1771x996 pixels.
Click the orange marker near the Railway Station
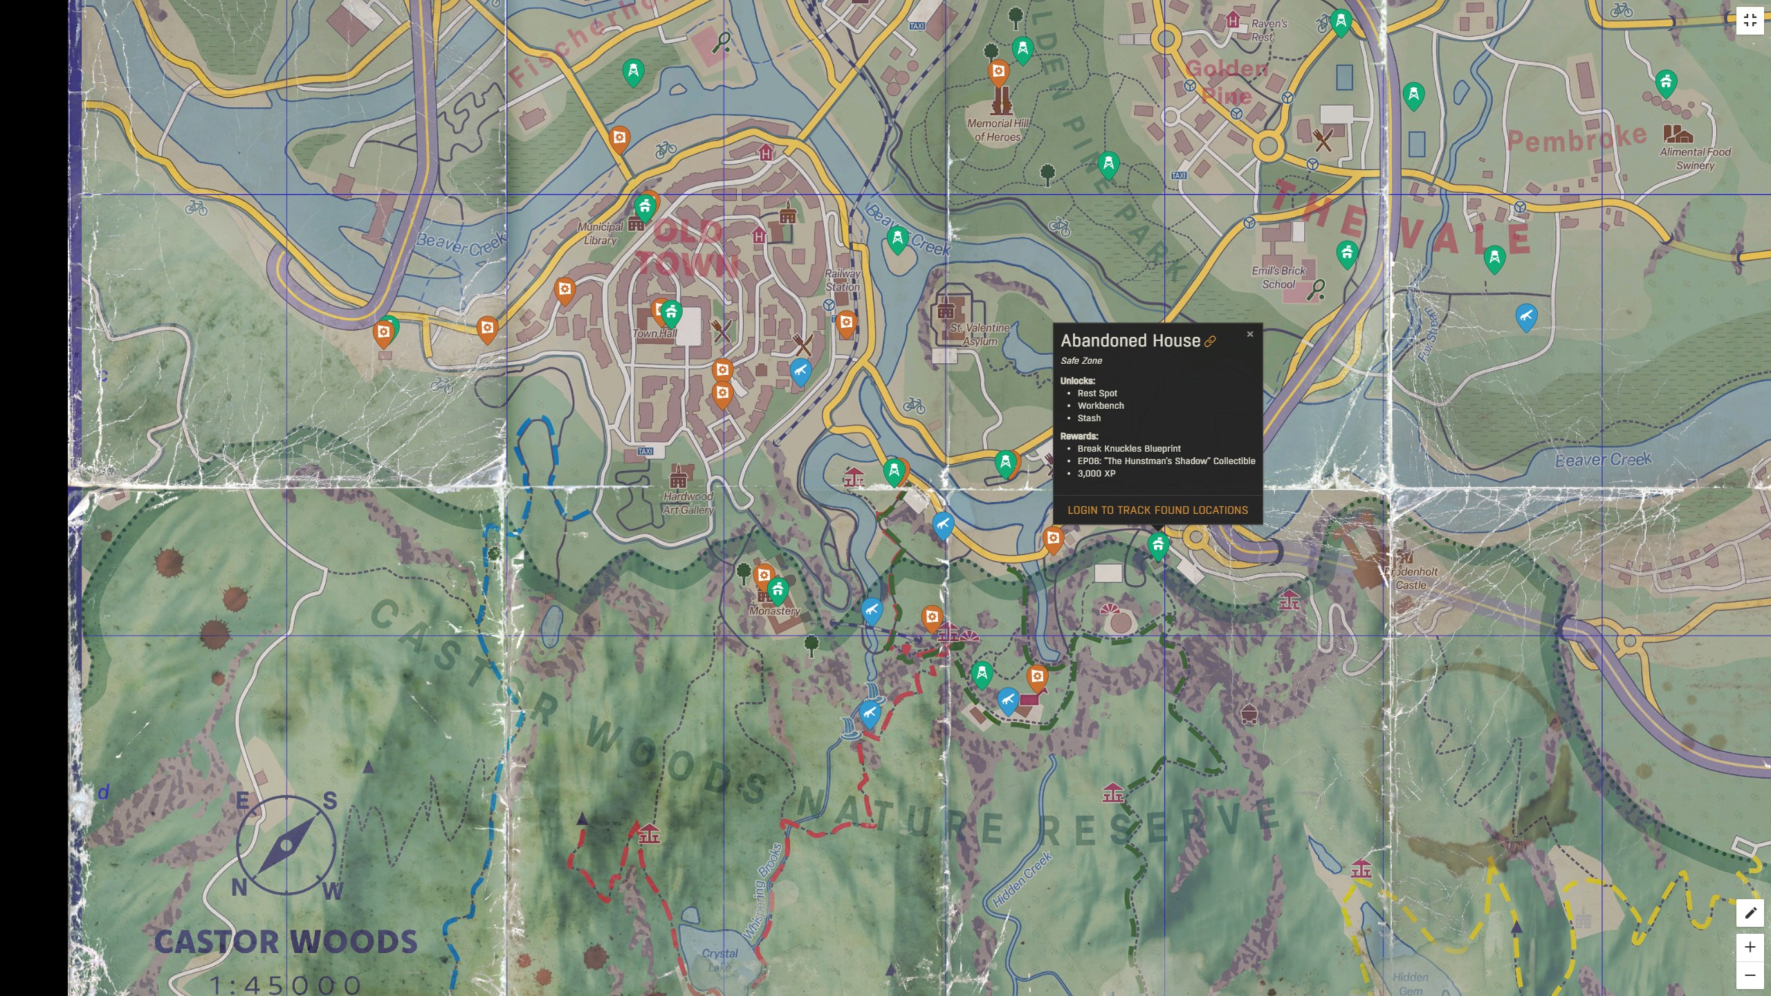coord(847,322)
